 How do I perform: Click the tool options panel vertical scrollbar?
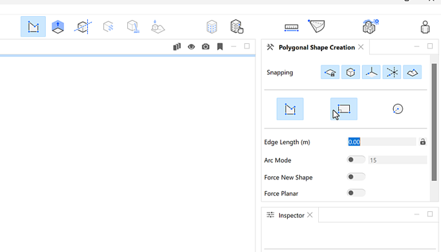pos(435,122)
